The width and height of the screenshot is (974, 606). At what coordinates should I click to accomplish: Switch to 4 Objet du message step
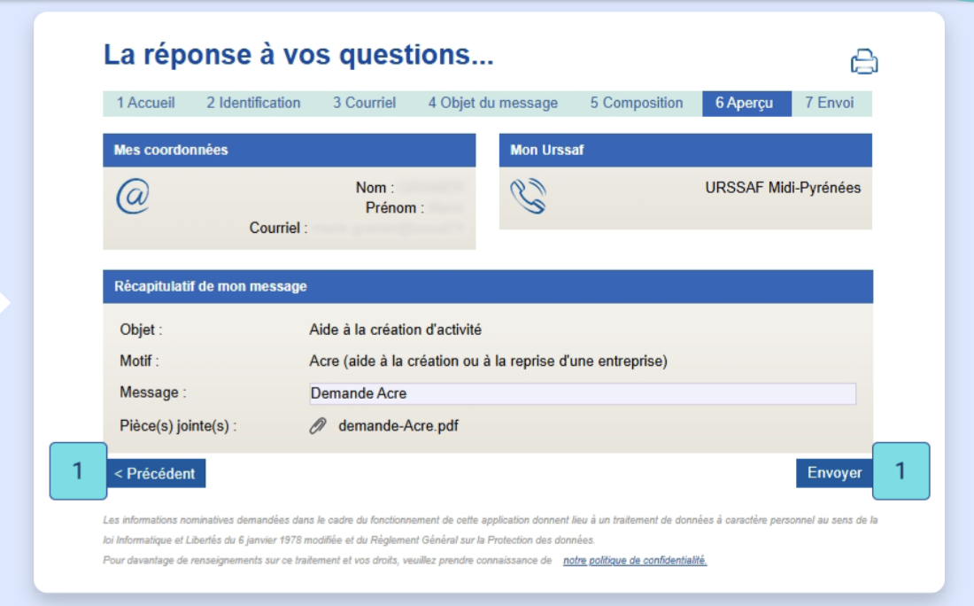492,103
